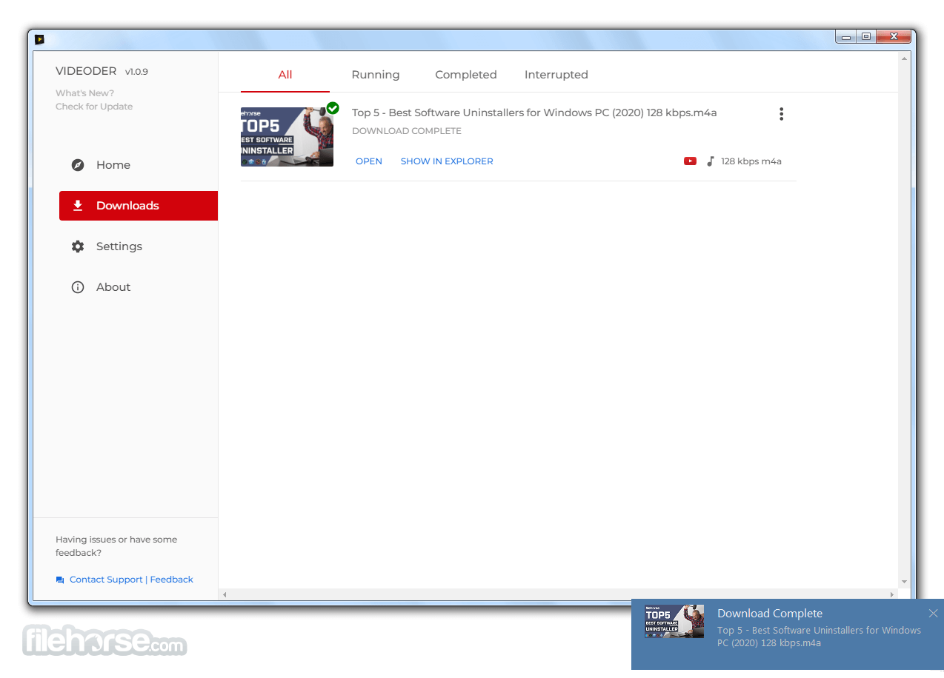Screen dimensions: 944x678
Task: Click the horizontal scrollbar right arrow
Action: click(892, 594)
